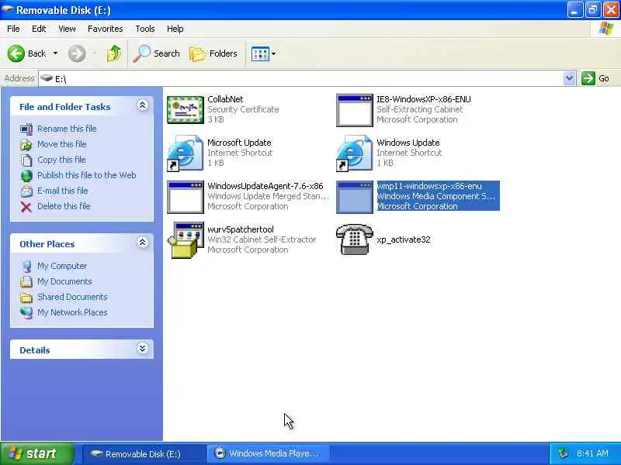Select the wurv5patchertool cabinet icon
This screenshot has width=621, height=465.
pyautogui.click(x=186, y=240)
